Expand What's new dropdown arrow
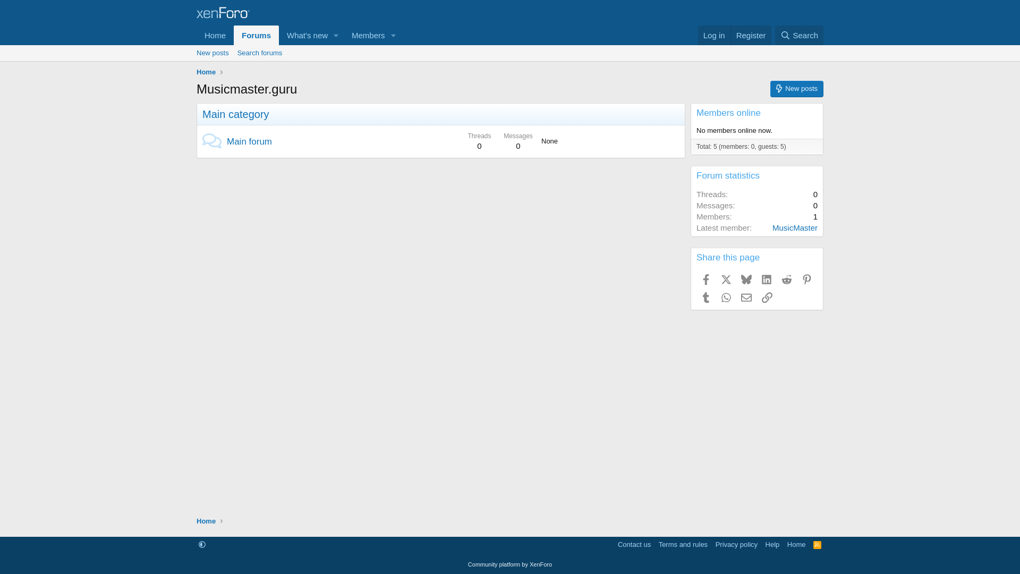1020x574 pixels. point(336,36)
